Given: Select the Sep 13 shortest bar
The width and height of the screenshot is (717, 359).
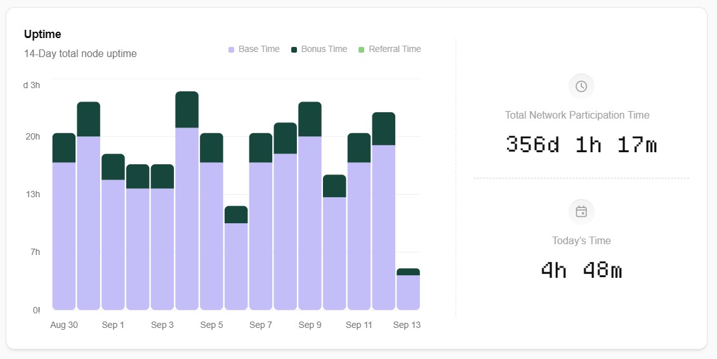Looking at the screenshot, I should click(409, 289).
